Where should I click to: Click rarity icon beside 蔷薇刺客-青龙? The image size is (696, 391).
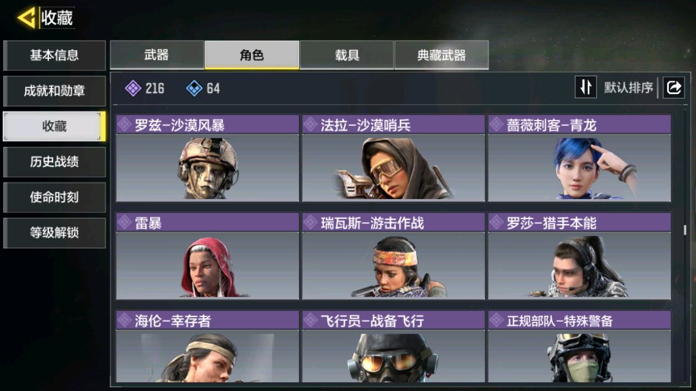(496, 125)
